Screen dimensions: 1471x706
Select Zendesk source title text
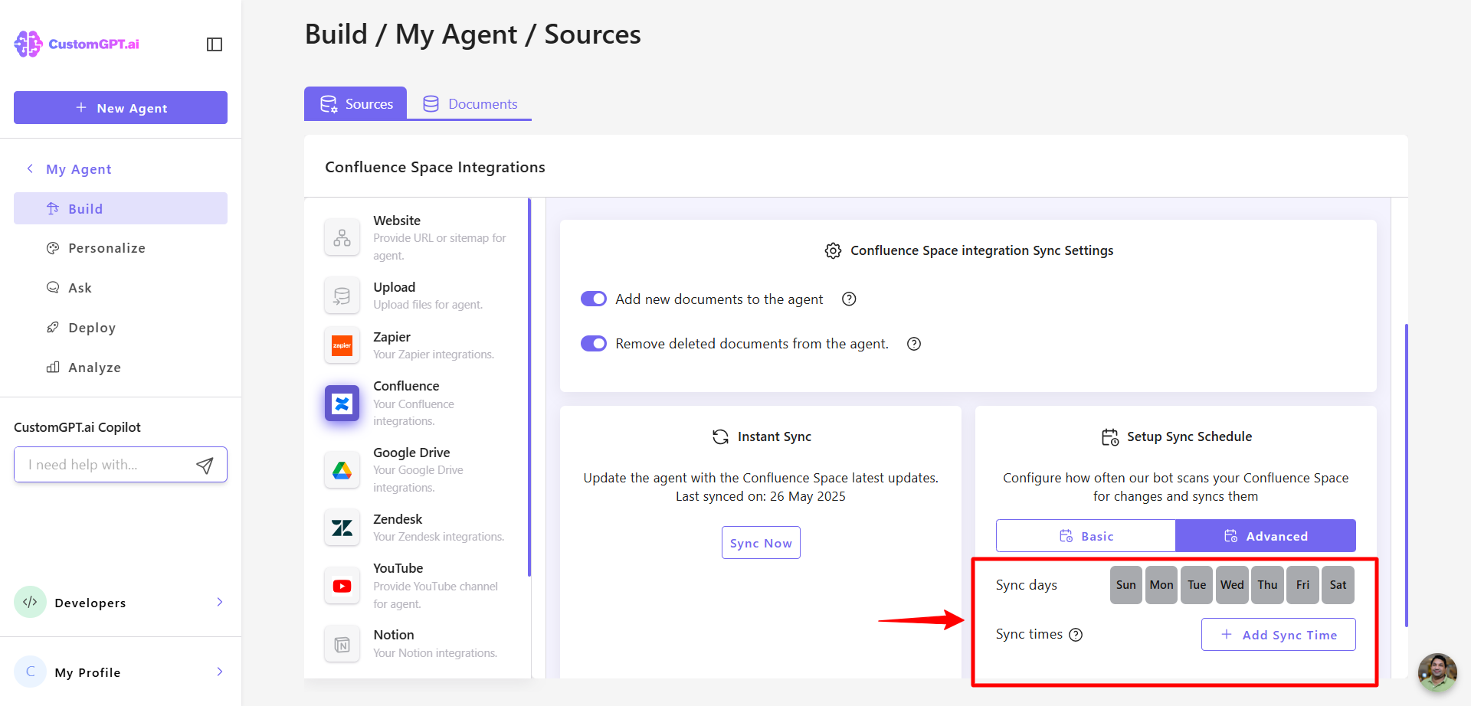(x=398, y=519)
